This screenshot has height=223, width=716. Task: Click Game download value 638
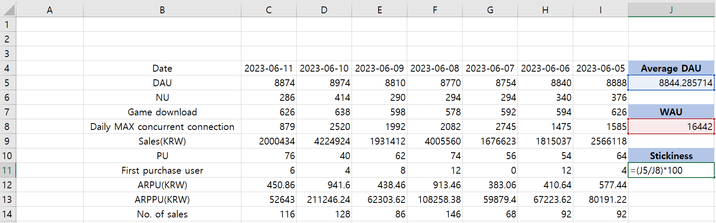click(324, 112)
